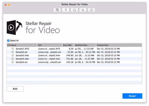Click the Stellar Repair for Video logo
Screen dimensions: 149x106
(x=33, y=27)
